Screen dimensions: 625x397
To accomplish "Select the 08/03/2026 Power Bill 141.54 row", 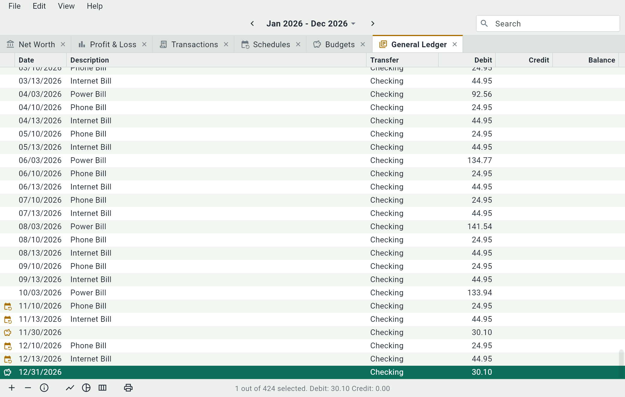I will (312, 226).
